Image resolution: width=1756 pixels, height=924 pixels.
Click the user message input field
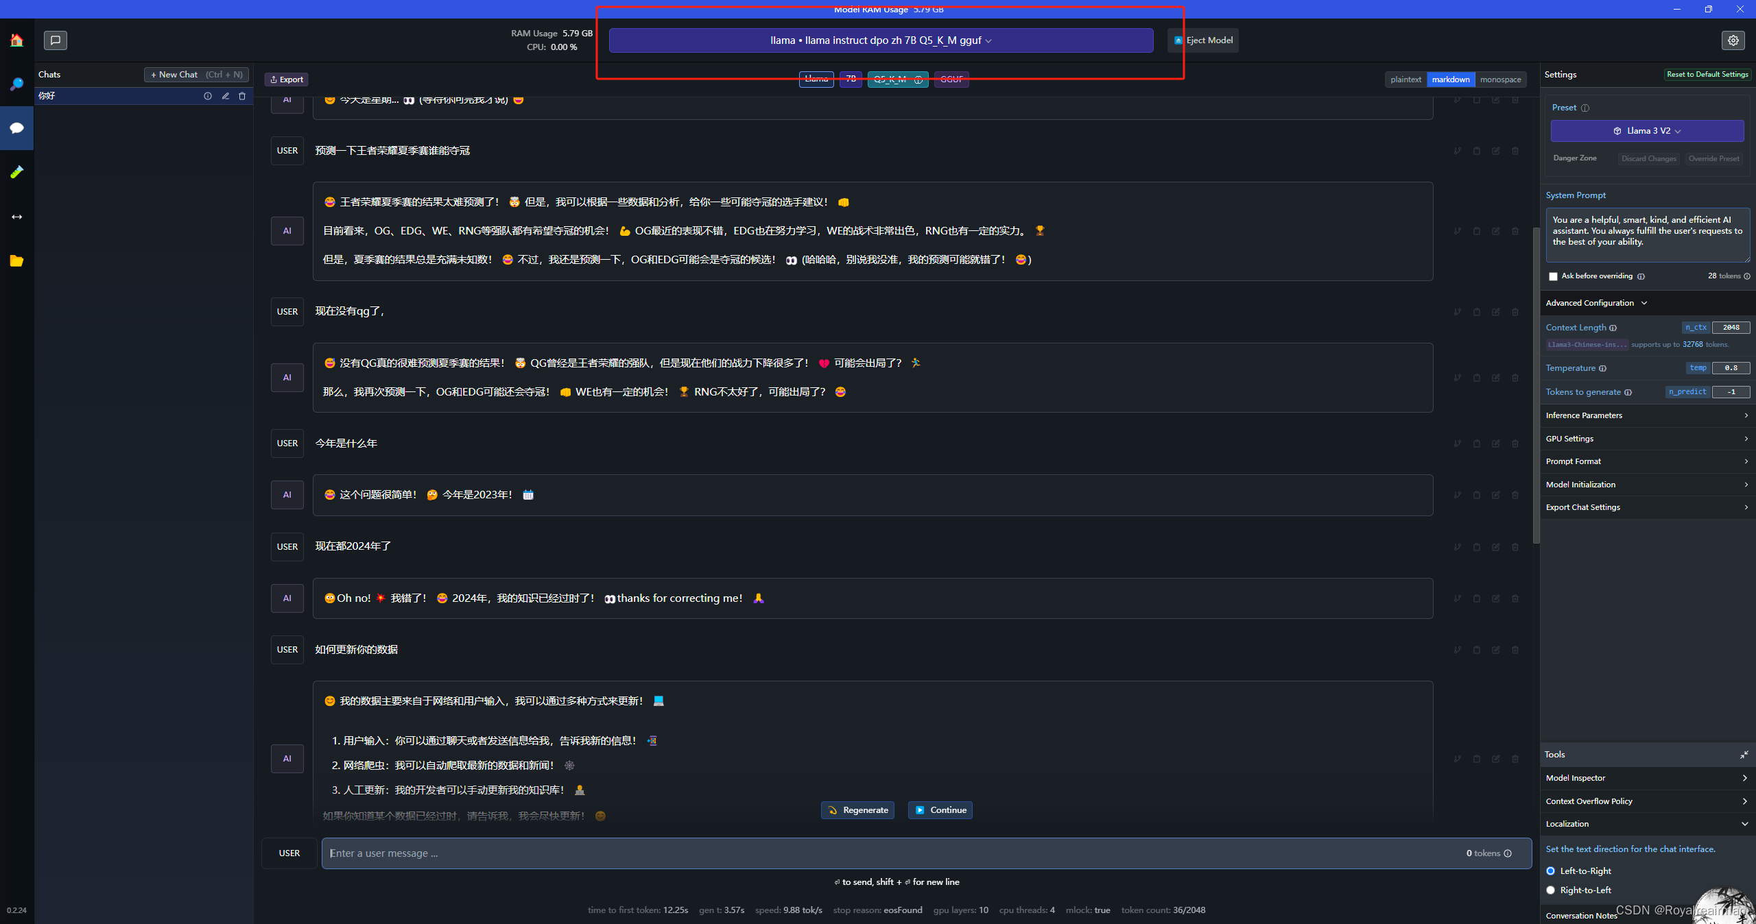(x=892, y=853)
